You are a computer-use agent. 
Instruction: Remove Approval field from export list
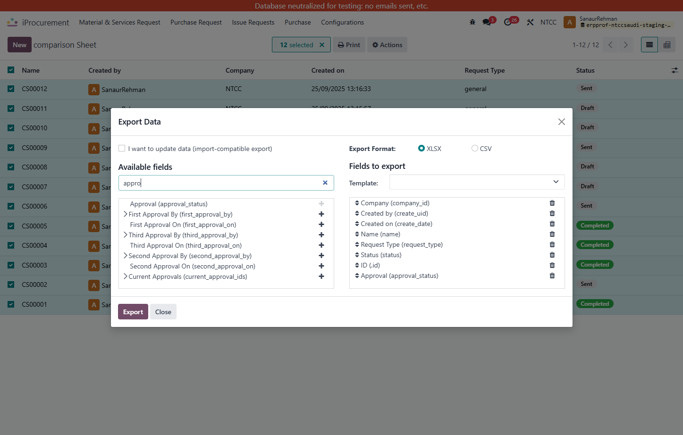coord(552,276)
